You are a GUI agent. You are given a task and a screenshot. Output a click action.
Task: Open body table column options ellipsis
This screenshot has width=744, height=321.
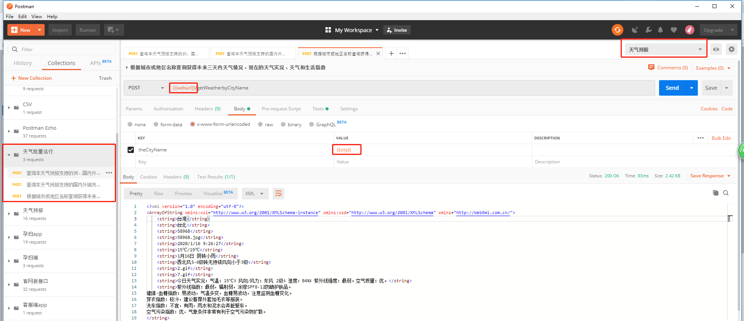pos(700,138)
